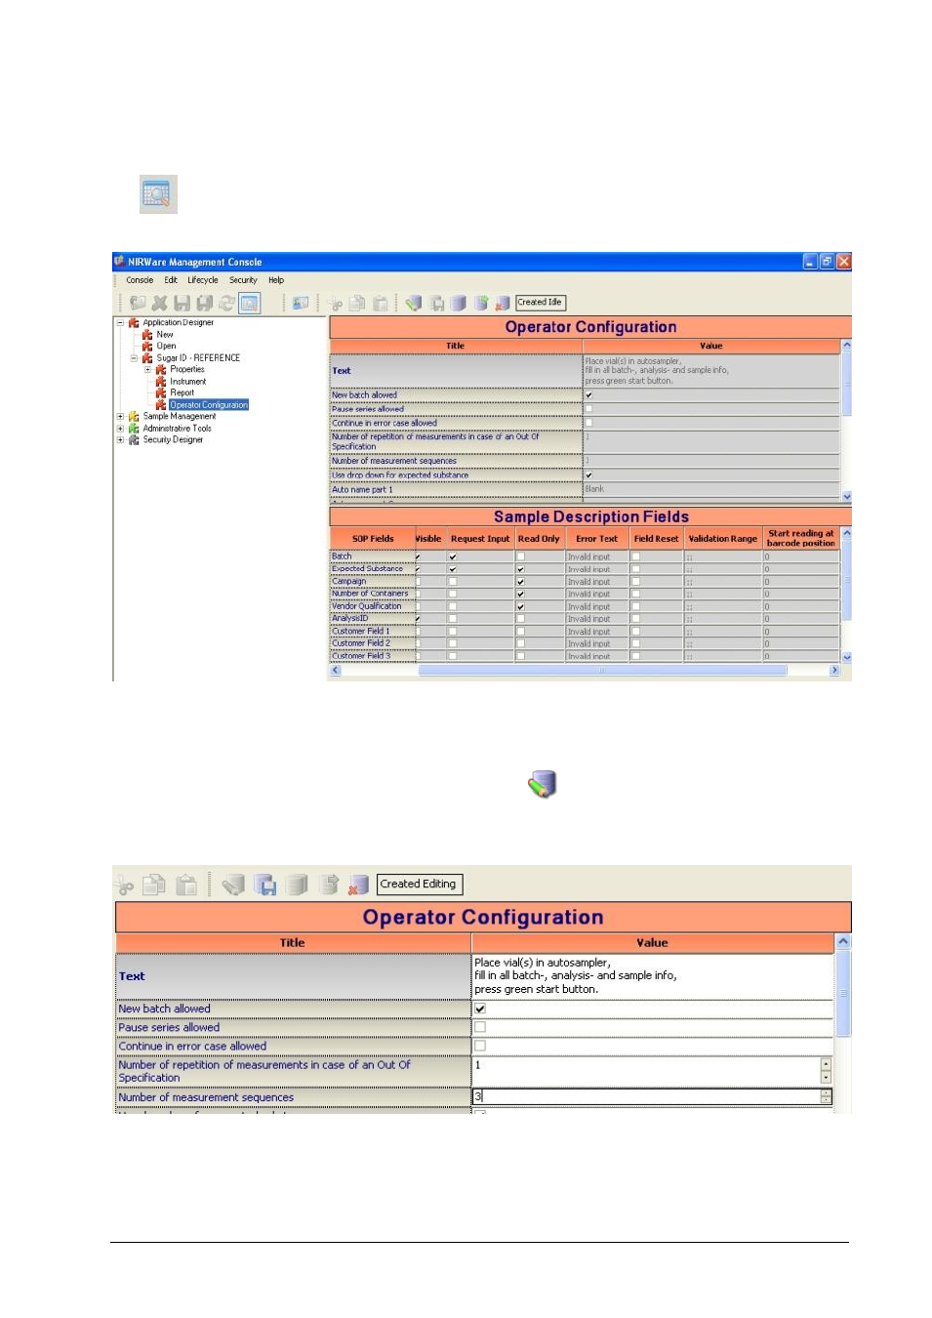
Task: Click the standalone Operator Configuration icon above the console
Action: 158,194
